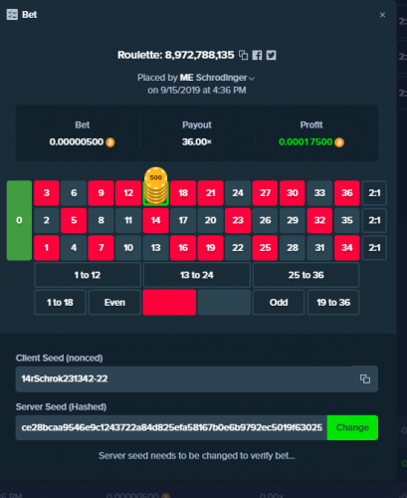Click the profit amount 0.00017500
Screen dimensions: 407x498
pos(305,142)
